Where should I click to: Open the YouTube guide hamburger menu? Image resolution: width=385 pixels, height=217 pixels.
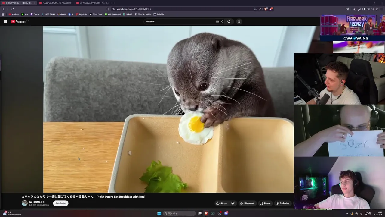[5, 21]
